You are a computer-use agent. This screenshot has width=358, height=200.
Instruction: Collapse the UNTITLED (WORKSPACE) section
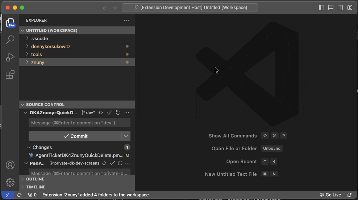tap(77, 30)
